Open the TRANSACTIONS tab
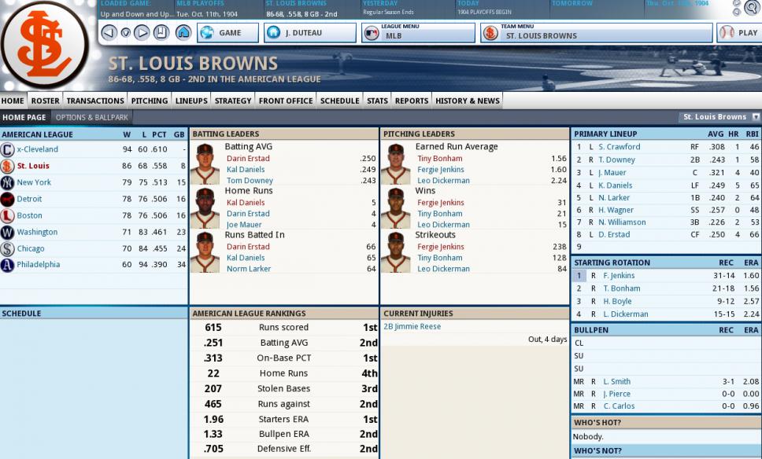Viewport: 762px width, 459px height. [x=95, y=101]
